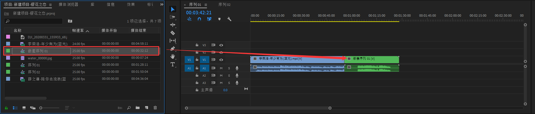Screen dimensions: 535x114
Task: Choose the Track Select Forward tool
Action: [x=173, y=17]
